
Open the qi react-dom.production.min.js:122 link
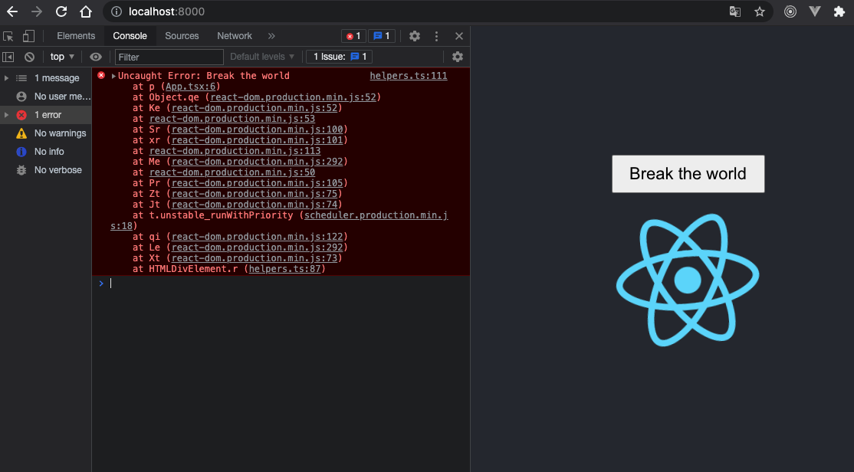(x=257, y=236)
